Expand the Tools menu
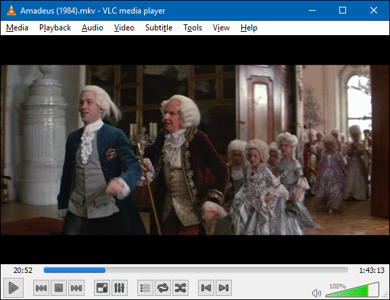 tap(193, 28)
